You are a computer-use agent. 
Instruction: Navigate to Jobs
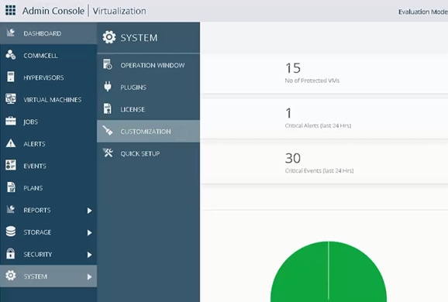point(48,122)
